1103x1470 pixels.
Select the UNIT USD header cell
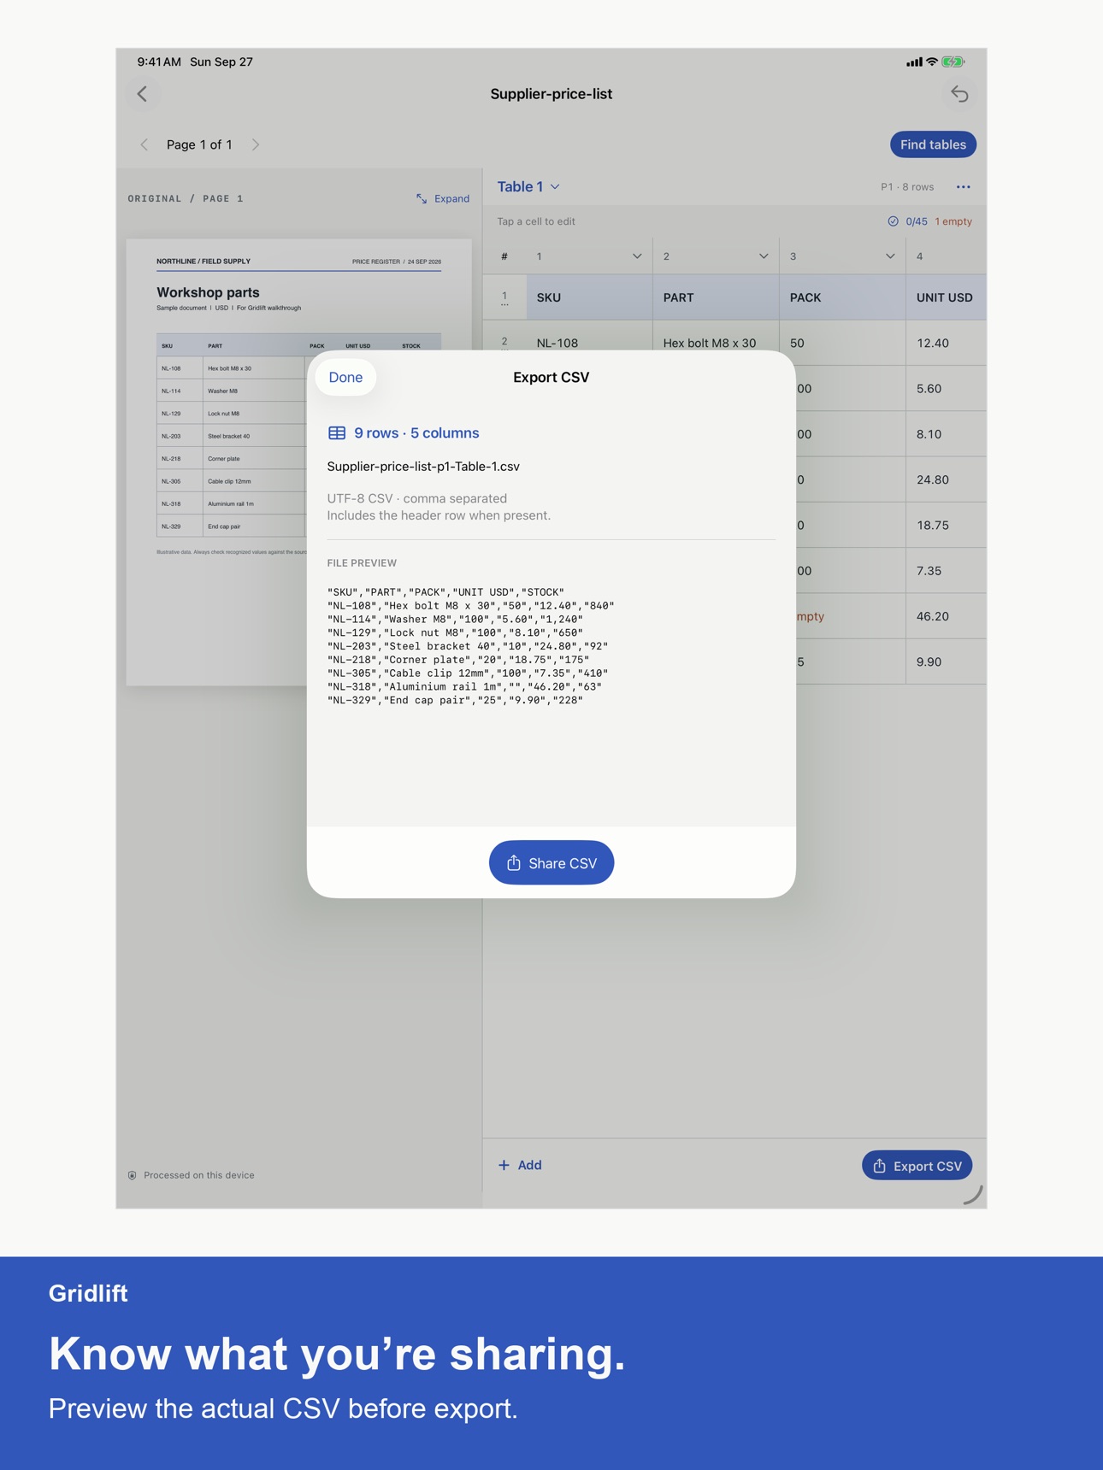pyautogui.click(x=946, y=297)
